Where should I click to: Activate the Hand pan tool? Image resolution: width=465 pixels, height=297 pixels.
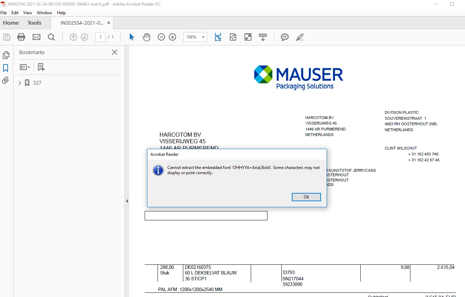(x=146, y=37)
